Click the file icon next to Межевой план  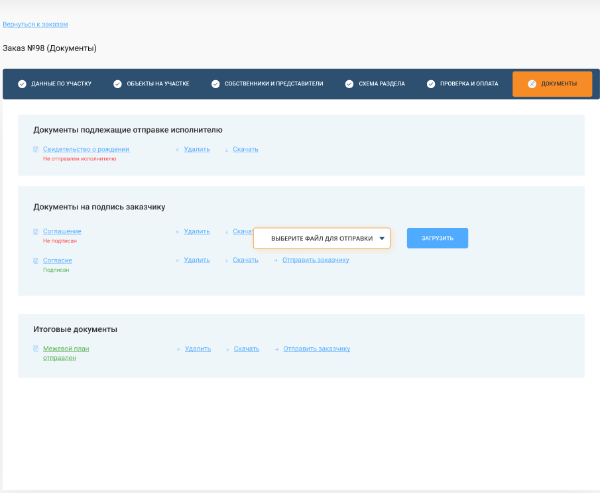click(36, 349)
